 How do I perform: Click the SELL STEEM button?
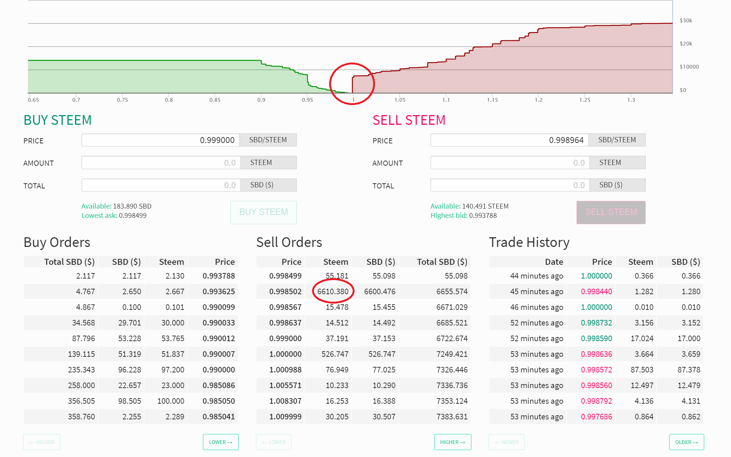pos(611,212)
